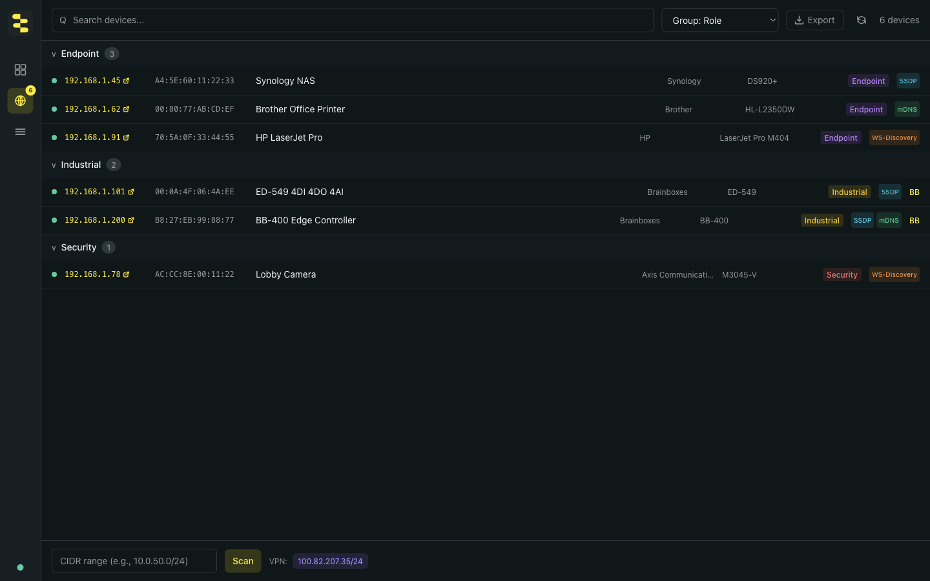930x581 pixels.
Task: Collapse the Endpoint group
Action: coord(54,54)
